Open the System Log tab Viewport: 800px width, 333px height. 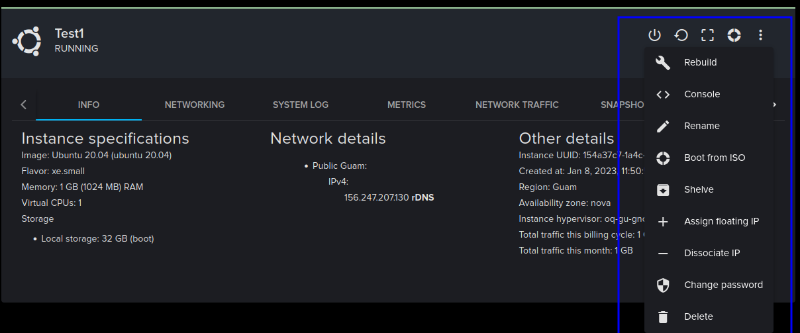(x=301, y=105)
